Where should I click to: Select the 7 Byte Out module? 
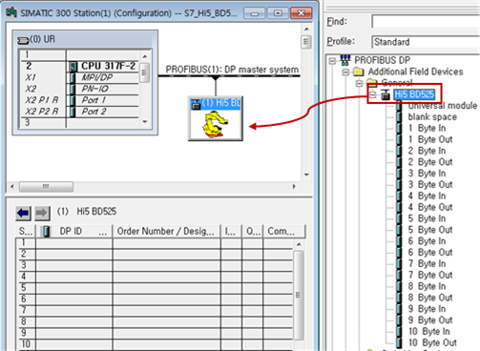click(x=430, y=275)
